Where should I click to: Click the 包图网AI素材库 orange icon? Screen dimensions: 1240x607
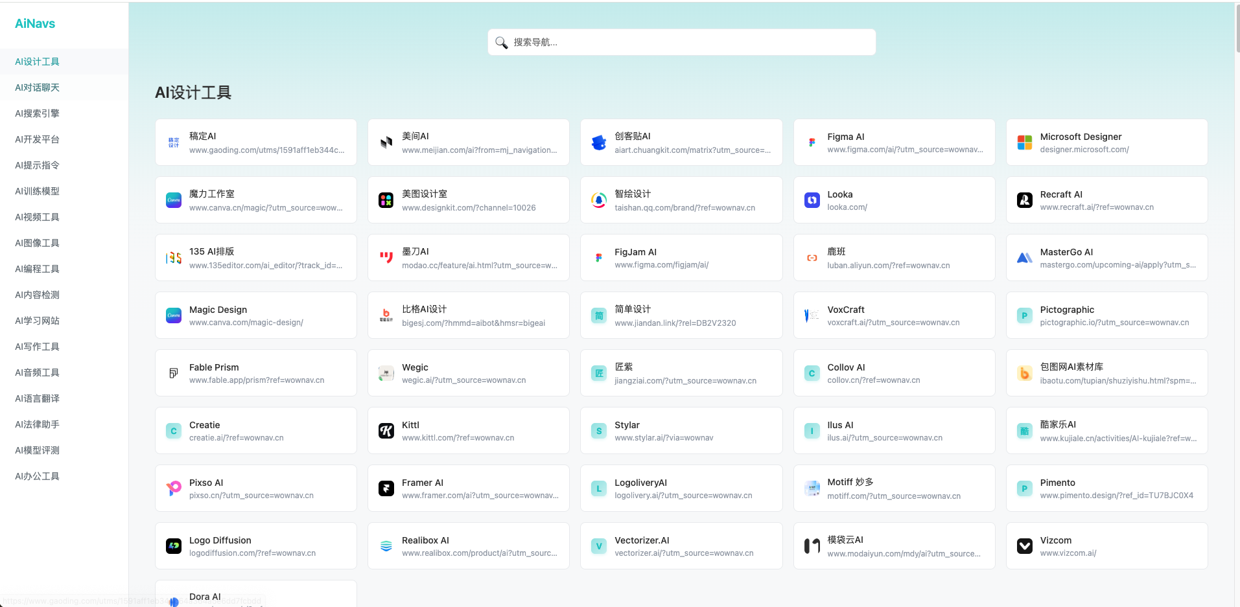point(1024,373)
